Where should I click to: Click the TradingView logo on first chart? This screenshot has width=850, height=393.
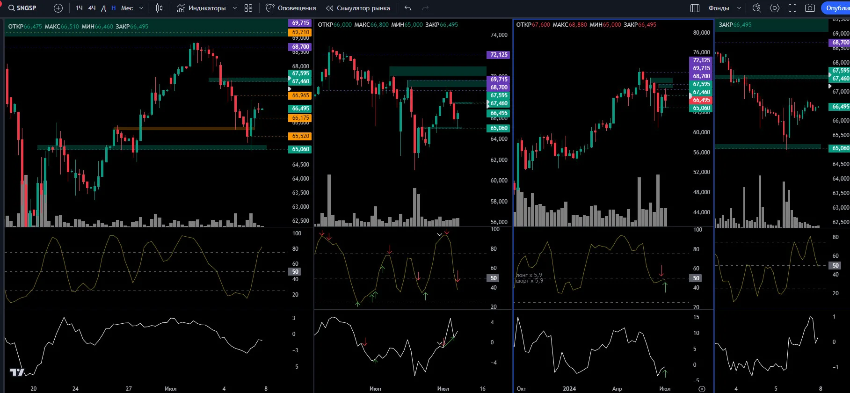(17, 372)
